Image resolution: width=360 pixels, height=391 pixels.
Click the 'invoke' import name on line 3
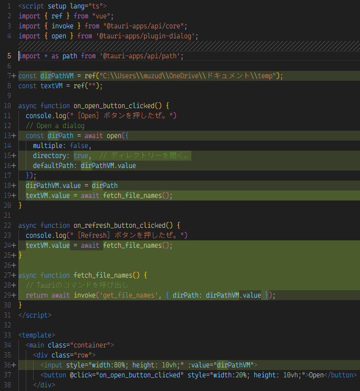[63, 26]
